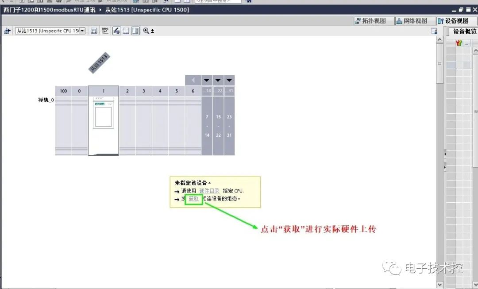Select the 从站1513 device label
This screenshot has width=478, height=289.
[x=99, y=63]
